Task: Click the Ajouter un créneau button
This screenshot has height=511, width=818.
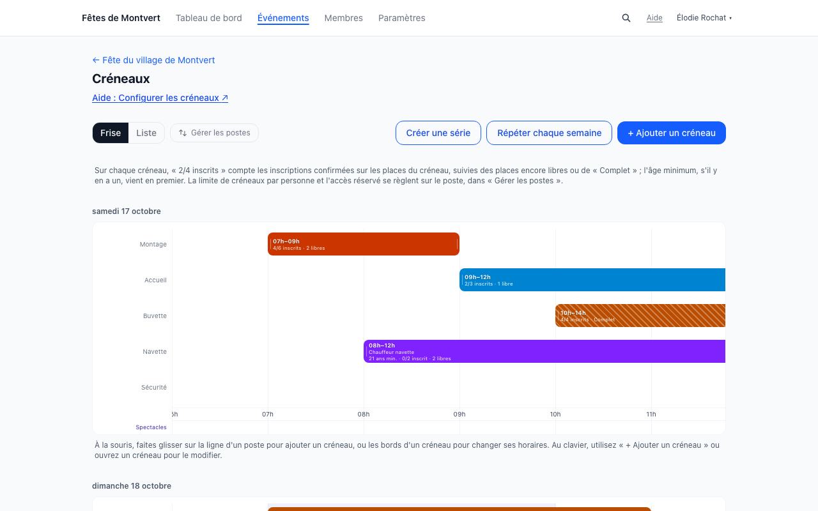Action: coord(672,133)
